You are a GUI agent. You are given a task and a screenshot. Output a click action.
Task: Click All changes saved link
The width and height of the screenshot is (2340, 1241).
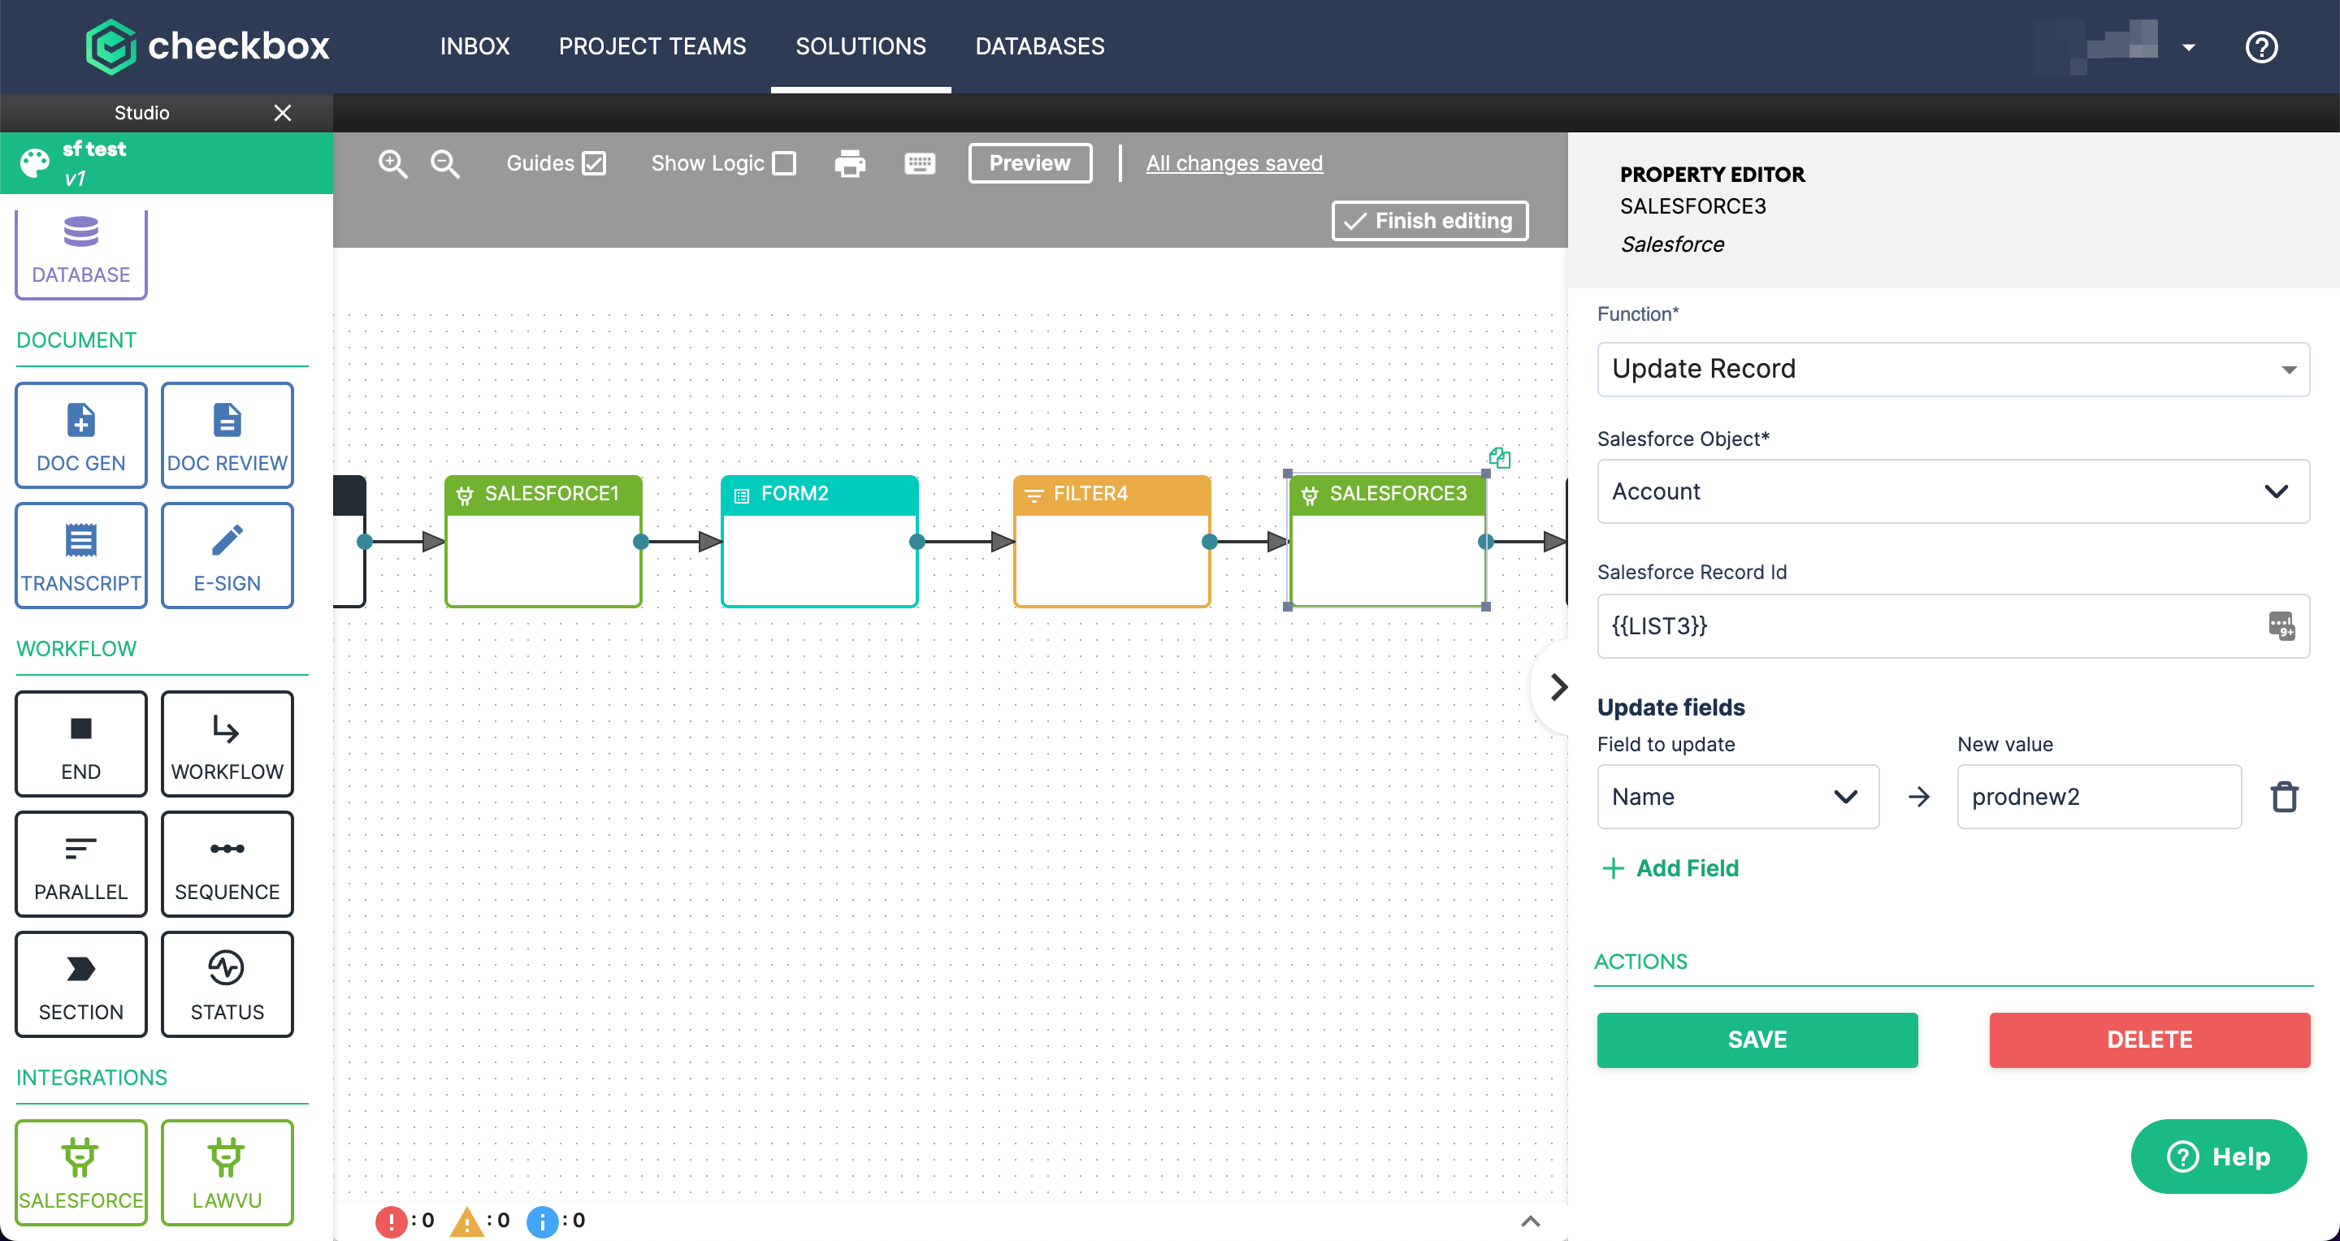[x=1233, y=163]
